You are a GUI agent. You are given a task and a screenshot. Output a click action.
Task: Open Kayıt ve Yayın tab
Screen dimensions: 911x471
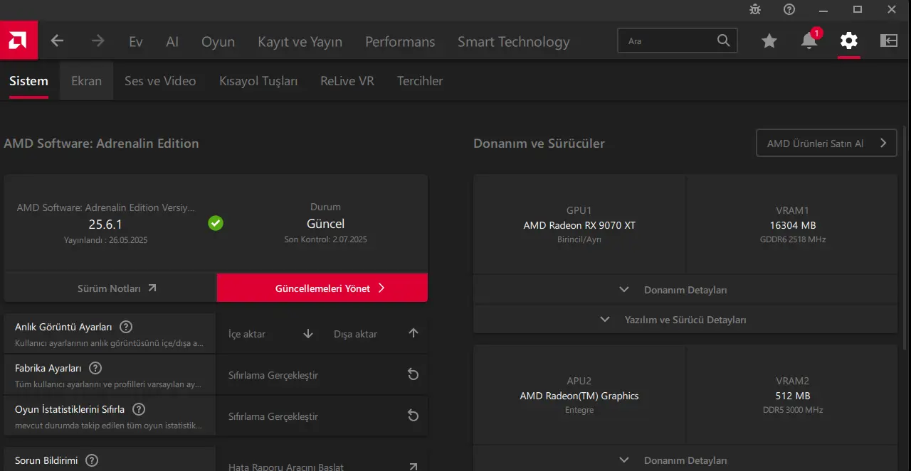point(300,42)
